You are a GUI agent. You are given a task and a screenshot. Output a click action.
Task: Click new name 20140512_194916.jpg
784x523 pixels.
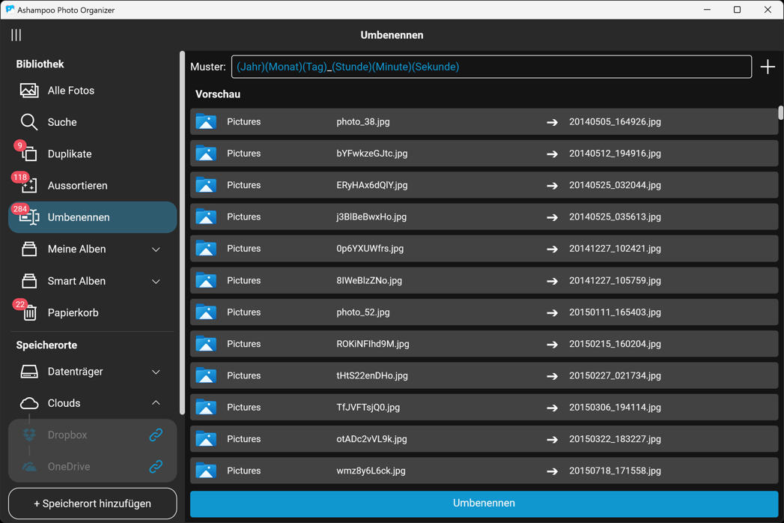coord(615,153)
